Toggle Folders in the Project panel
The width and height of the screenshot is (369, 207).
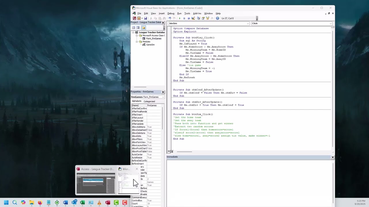(144, 28)
